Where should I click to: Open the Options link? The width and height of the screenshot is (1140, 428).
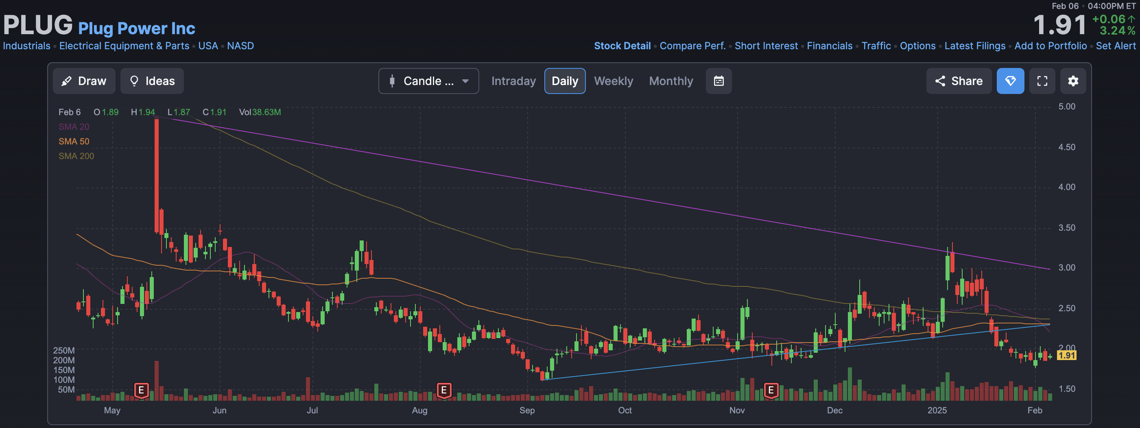pyautogui.click(x=917, y=46)
